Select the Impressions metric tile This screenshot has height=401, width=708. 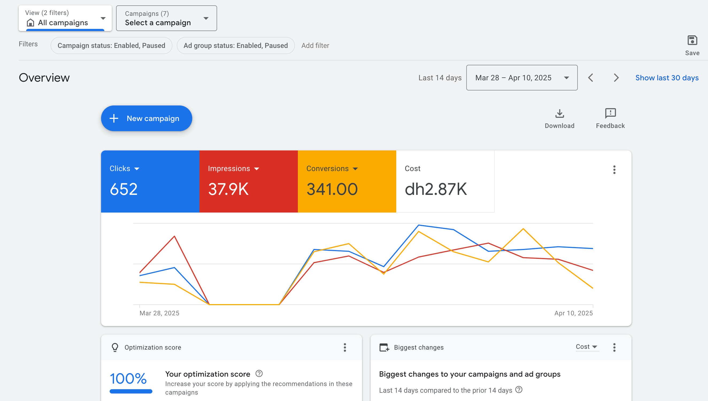248,181
